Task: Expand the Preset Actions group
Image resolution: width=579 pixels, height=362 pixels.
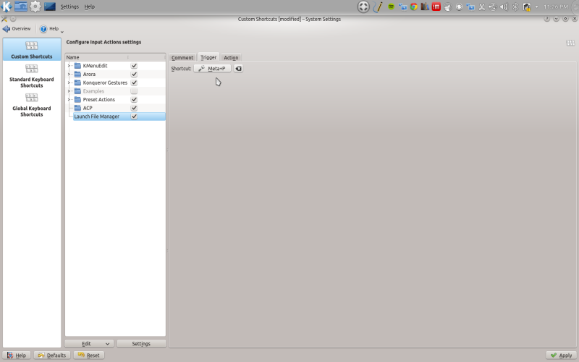Action: pyautogui.click(x=69, y=100)
